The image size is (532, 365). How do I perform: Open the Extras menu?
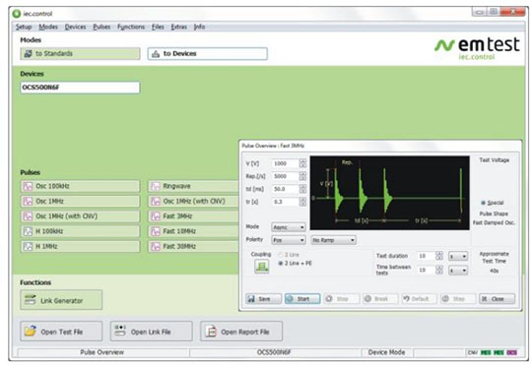178,27
